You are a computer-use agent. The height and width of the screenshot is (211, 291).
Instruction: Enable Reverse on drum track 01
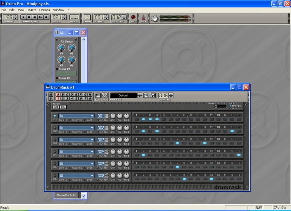(70, 120)
